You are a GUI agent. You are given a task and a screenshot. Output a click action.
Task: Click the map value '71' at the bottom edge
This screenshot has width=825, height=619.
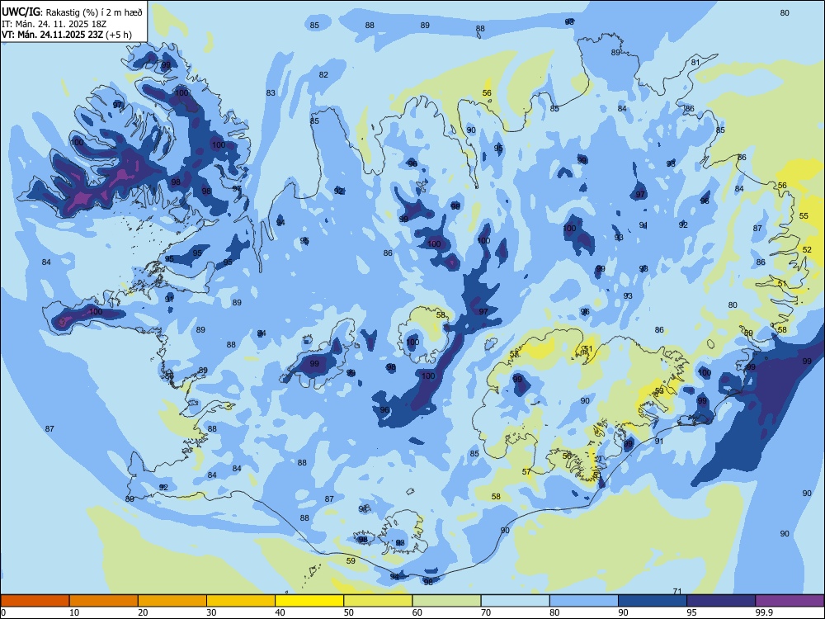click(677, 592)
